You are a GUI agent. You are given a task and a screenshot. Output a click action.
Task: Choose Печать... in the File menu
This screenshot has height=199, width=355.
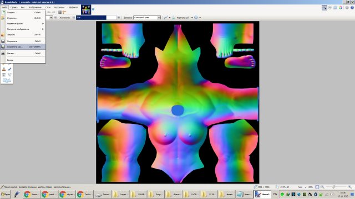pyautogui.click(x=23, y=54)
